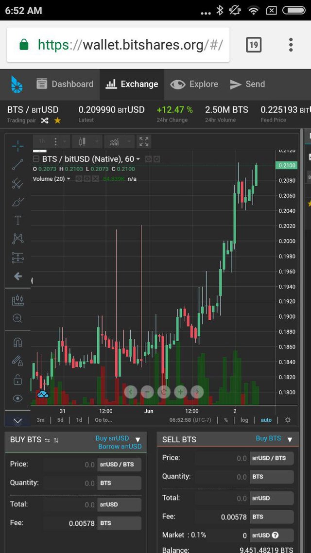Select the back arrow marker tool
The image size is (311, 553).
(x=17, y=276)
